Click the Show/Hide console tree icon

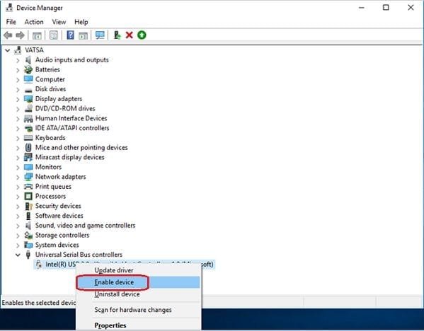tap(37, 35)
